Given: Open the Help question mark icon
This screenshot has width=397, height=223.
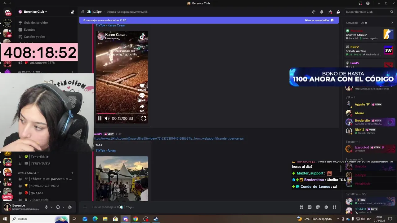Looking at the screenshot, I should point(368,3).
